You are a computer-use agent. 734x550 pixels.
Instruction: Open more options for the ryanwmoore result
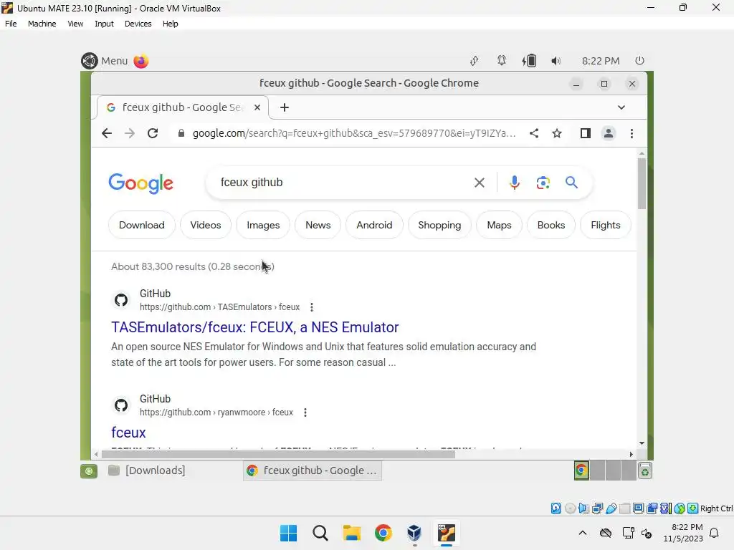tap(305, 412)
